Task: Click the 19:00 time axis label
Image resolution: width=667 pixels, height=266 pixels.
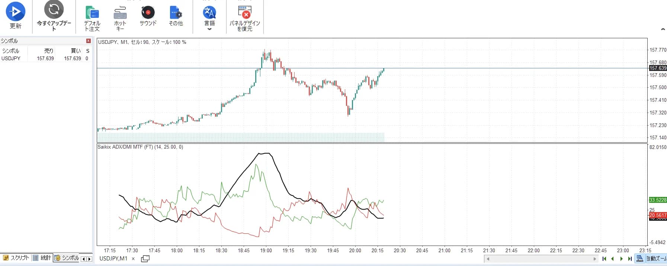Action: click(266, 251)
